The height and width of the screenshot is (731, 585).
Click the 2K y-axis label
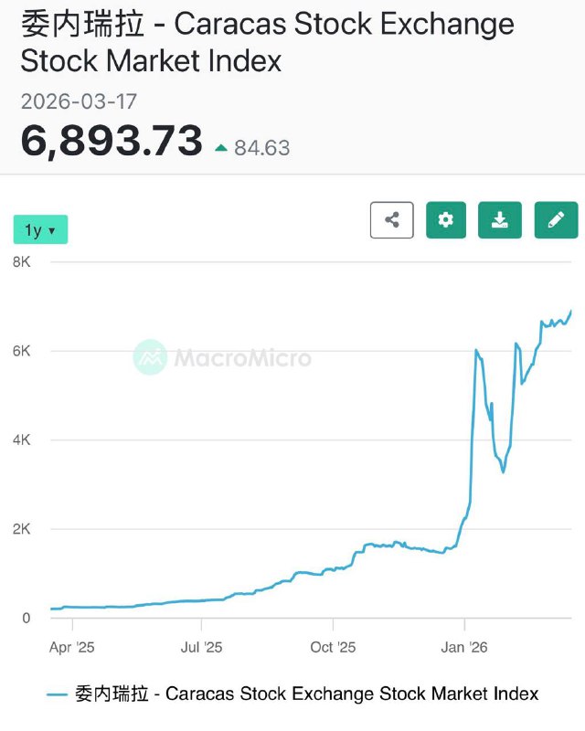[x=22, y=529]
